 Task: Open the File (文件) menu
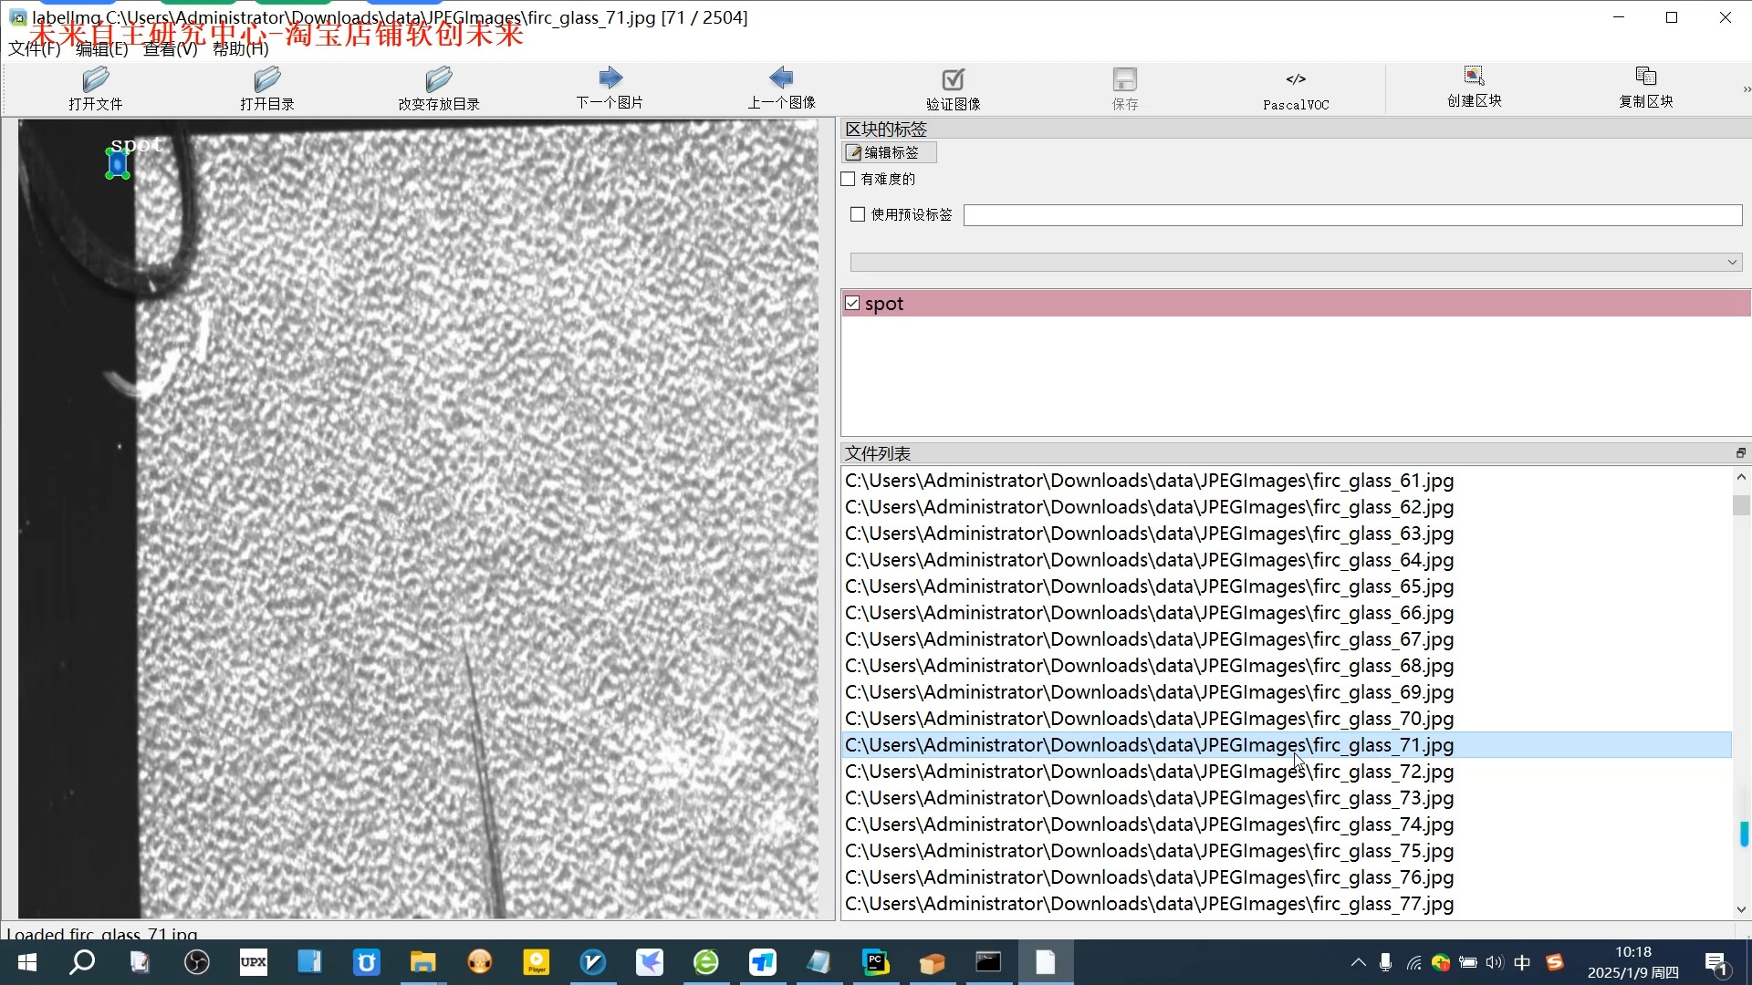click(34, 49)
